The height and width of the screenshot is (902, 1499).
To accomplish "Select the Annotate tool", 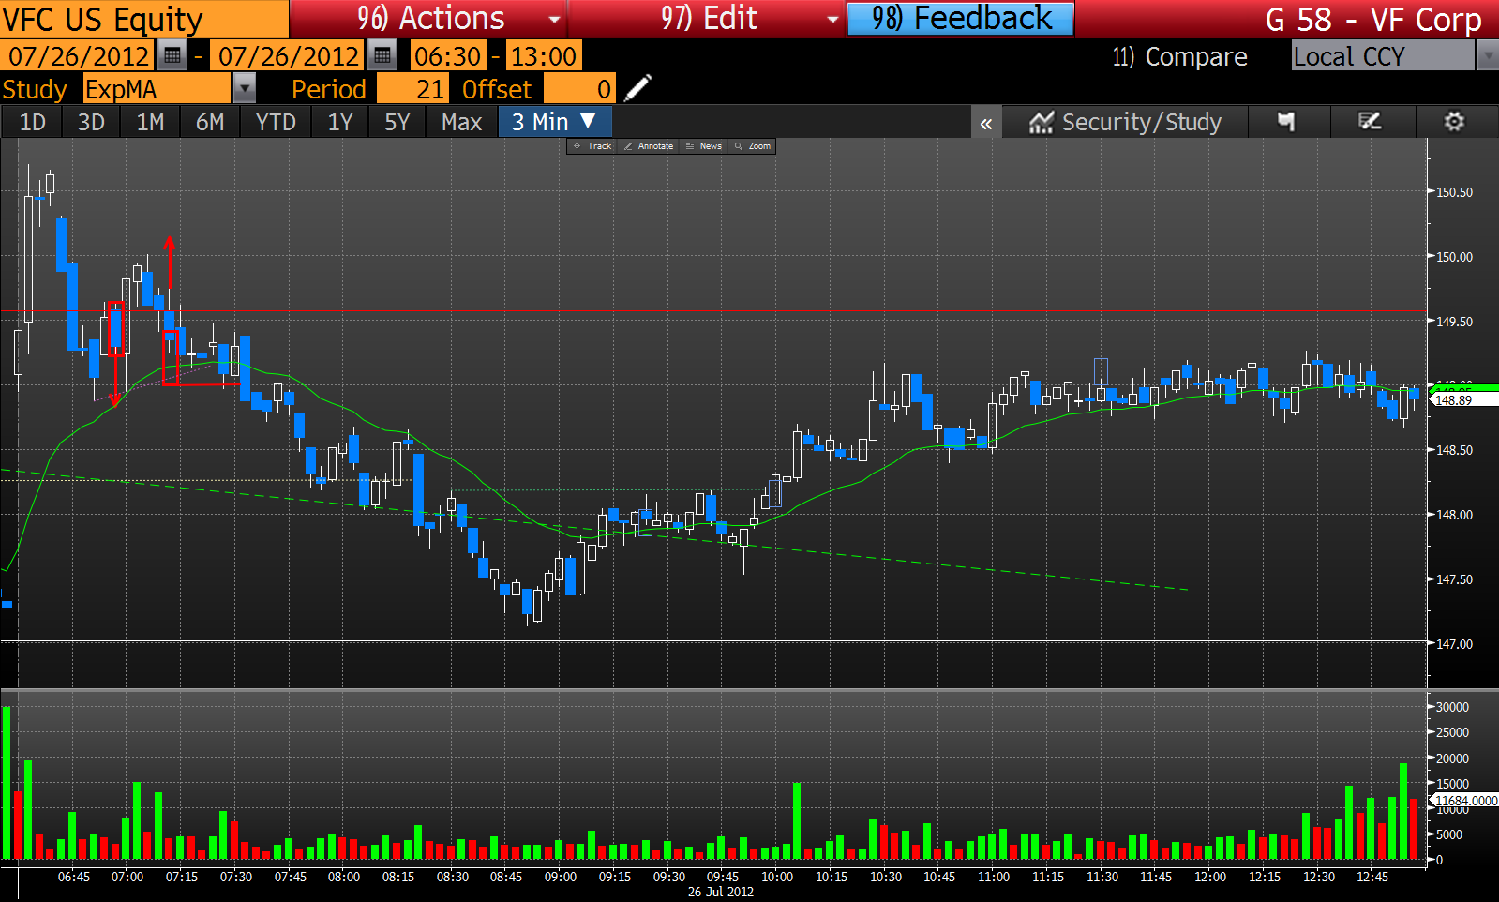I will pyautogui.click(x=649, y=146).
